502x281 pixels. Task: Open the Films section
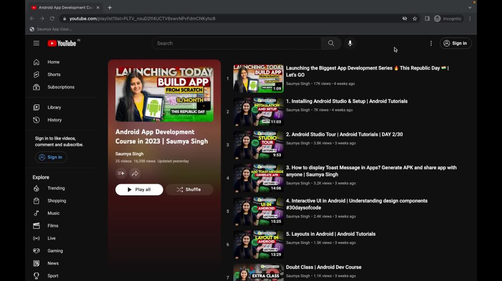53,226
